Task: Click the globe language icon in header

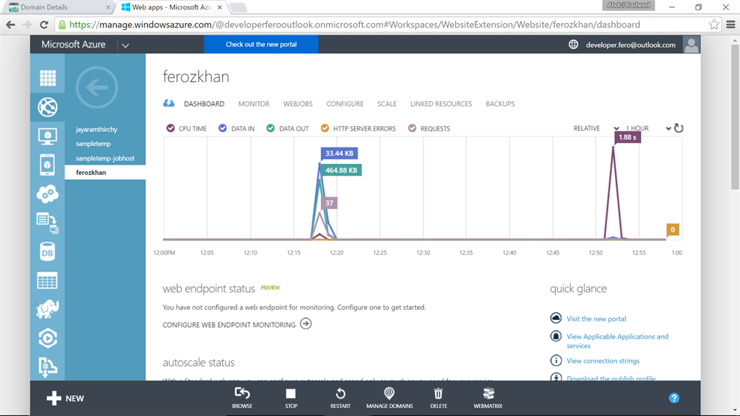Action: tap(573, 44)
